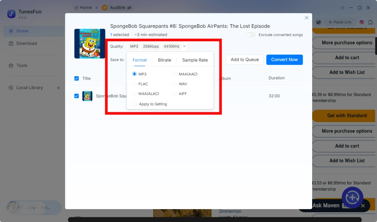Switch to the Bitrate tab
The height and width of the screenshot is (222, 377).
tap(164, 60)
